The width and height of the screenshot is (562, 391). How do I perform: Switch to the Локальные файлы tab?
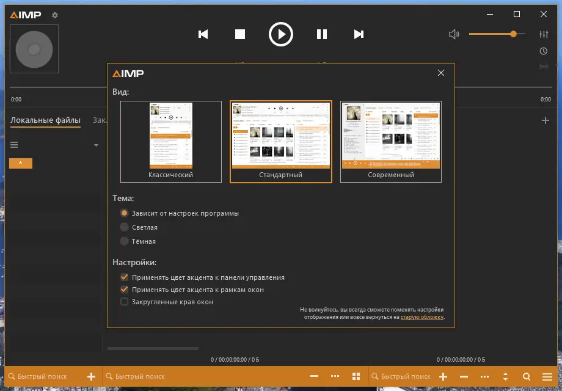45,120
